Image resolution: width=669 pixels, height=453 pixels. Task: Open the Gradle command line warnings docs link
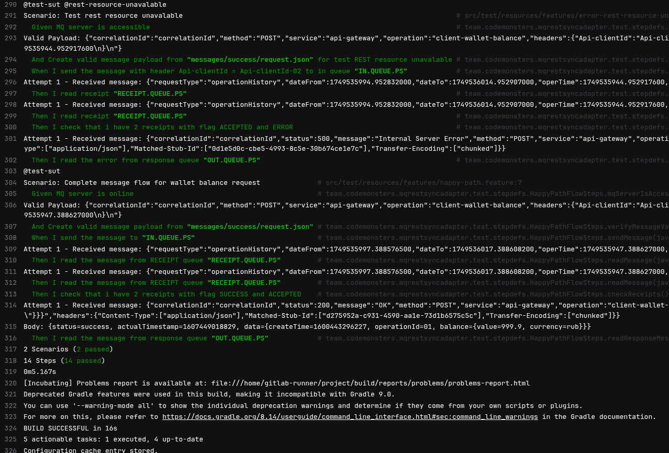tap(350, 417)
